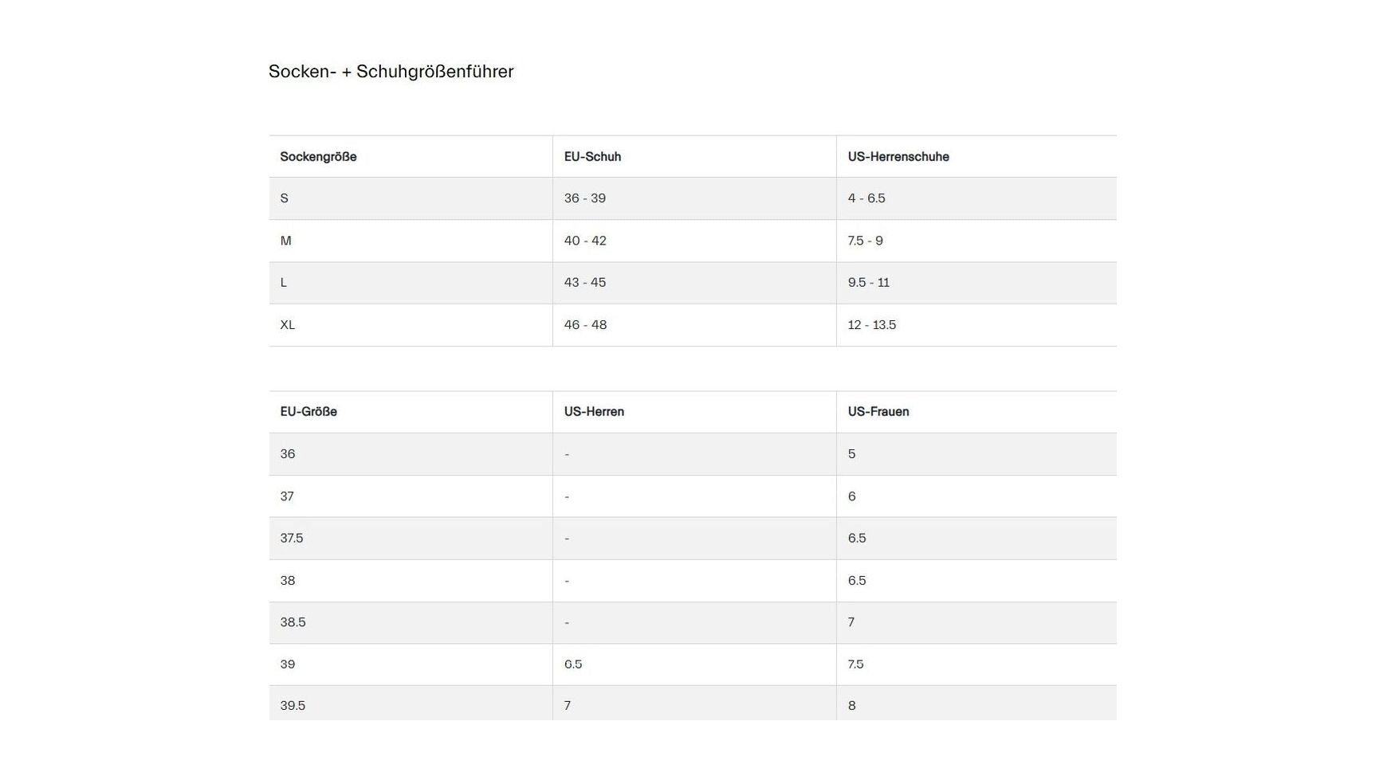This screenshot has width=1387, height=780.
Task: Select the EU size 39.5 cell
Action: coord(411,704)
